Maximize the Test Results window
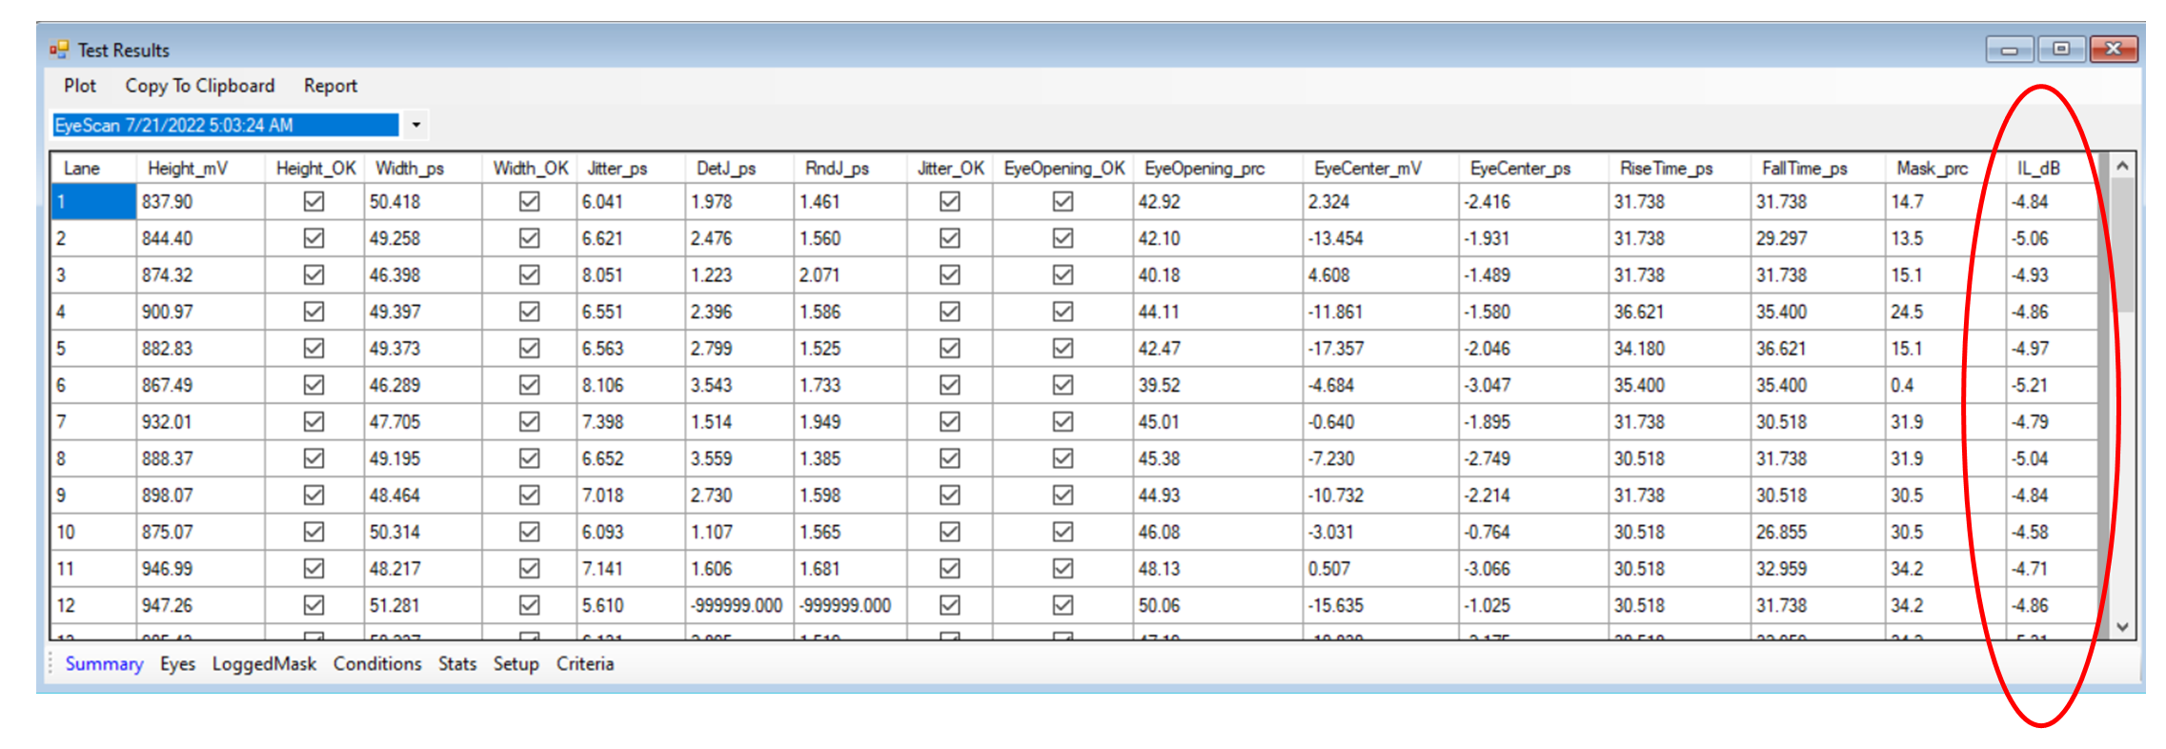 click(2060, 50)
